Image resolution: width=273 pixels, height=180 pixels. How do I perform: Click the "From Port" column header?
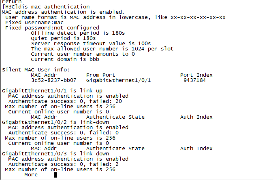pos(100,75)
